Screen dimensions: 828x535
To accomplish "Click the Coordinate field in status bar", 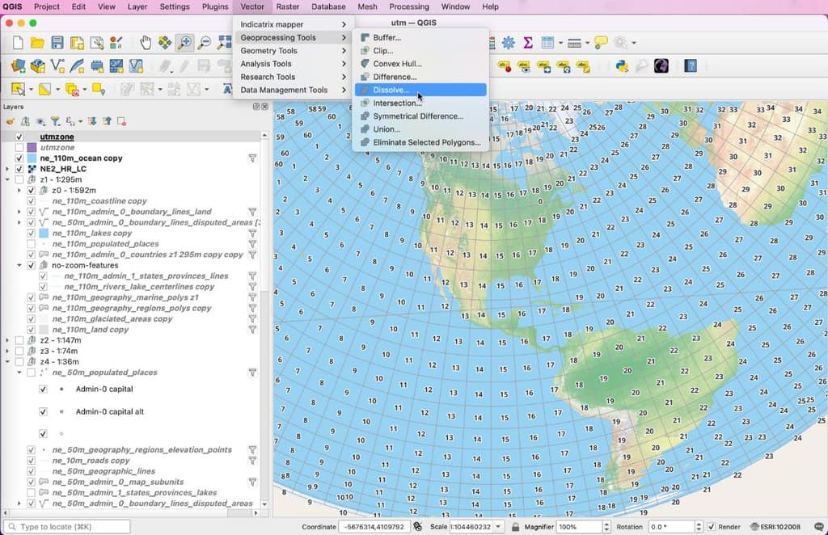I will tap(374, 527).
